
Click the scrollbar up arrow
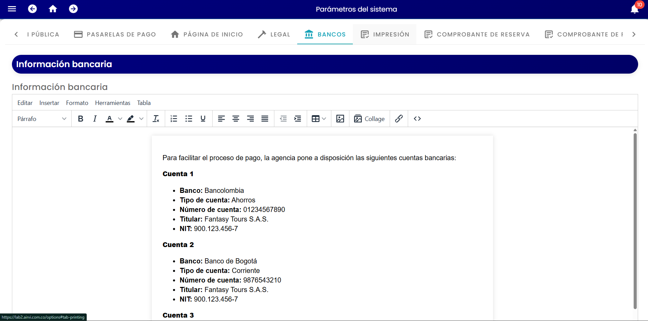pyautogui.click(x=635, y=130)
